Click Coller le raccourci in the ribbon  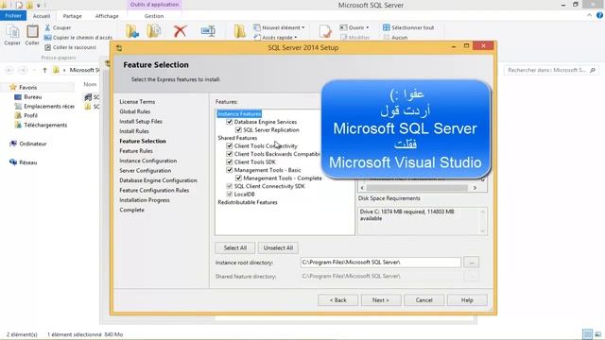71,47
